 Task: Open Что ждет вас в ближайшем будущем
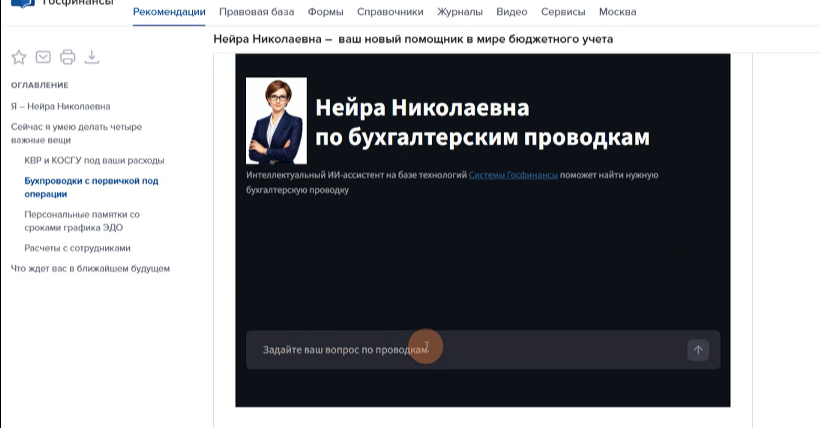pyautogui.click(x=90, y=268)
